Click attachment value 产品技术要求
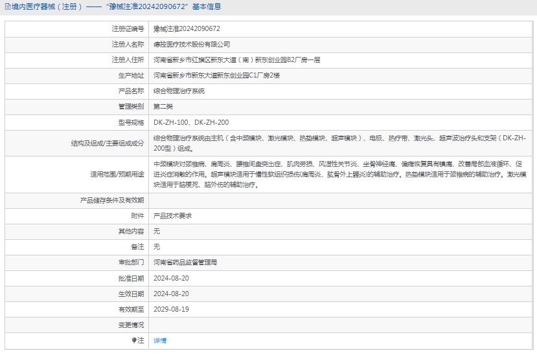Image resolution: width=537 pixels, height=355 pixels. 172,215
